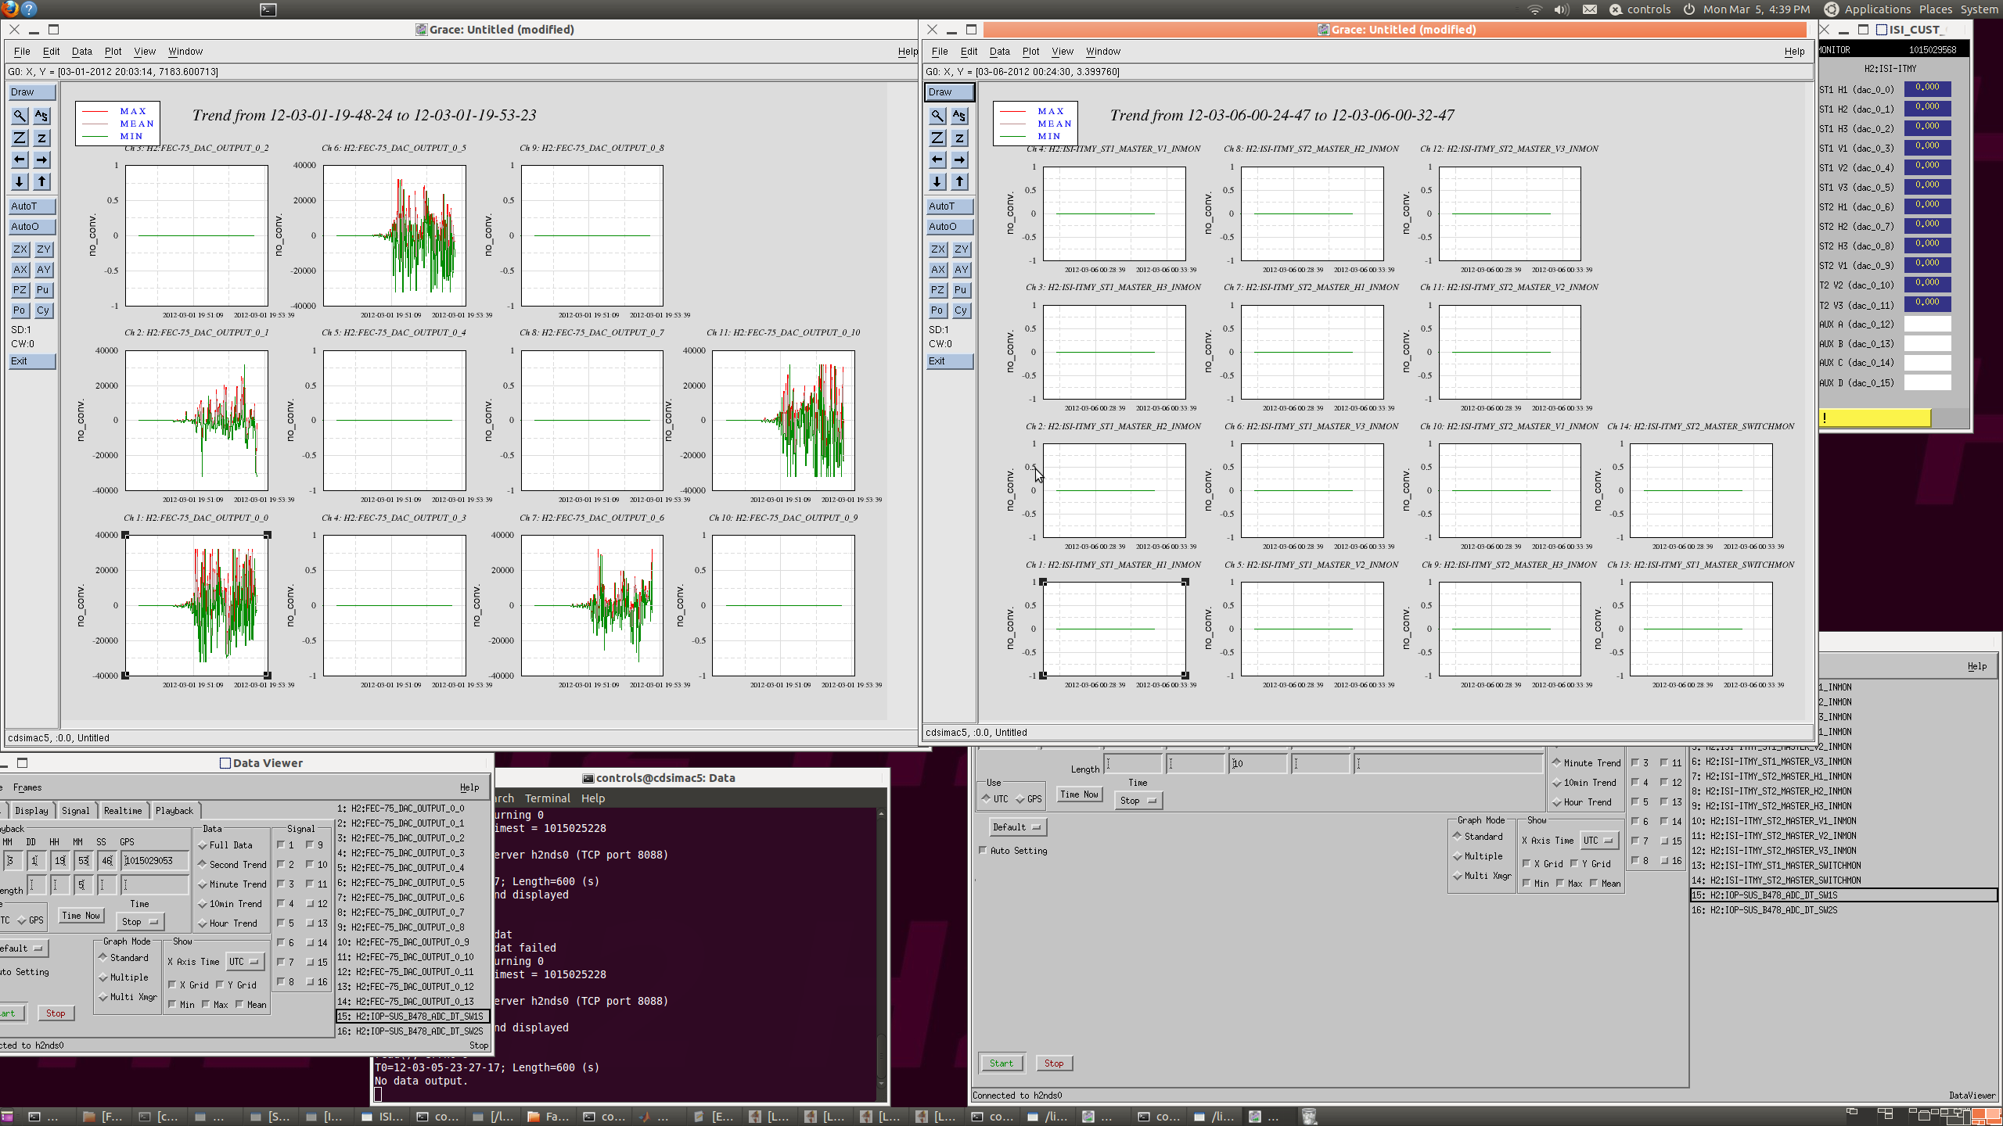Click the AX autoscale tool in left Grace window
The height and width of the screenshot is (1126, 2003).
(x=20, y=270)
